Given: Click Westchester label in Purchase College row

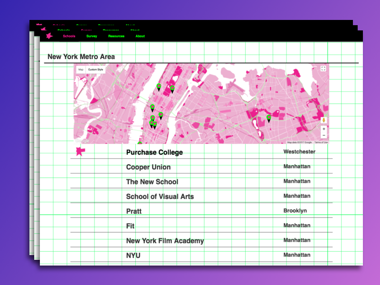Looking at the screenshot, I should coord(299,152).
